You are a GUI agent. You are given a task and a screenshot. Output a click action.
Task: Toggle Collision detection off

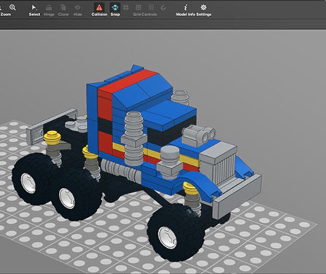pyautogui.click(x=99, y=8)
